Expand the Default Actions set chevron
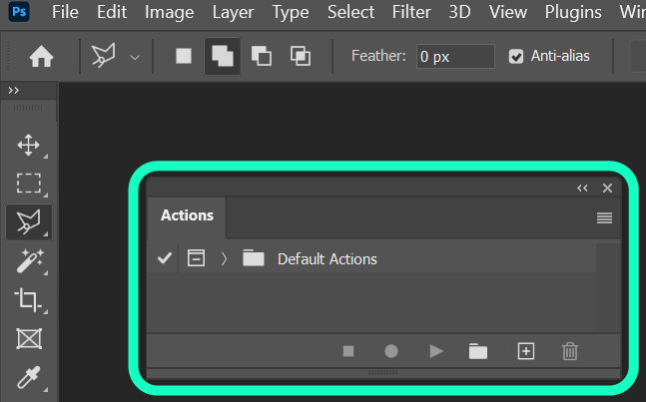The image size is (646, 402). pos(224,258)
